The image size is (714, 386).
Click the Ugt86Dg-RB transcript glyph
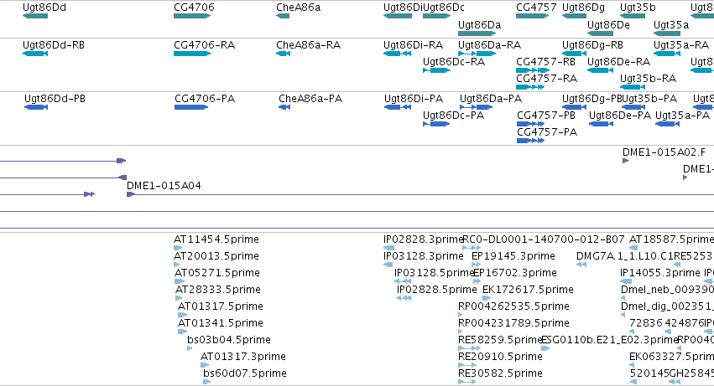click(x=574, y=54)
